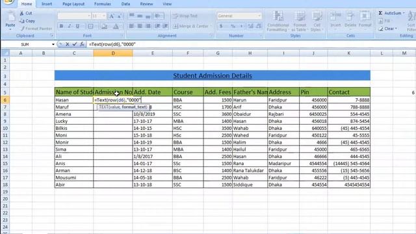Switch to the Page Layout tab

[73, 4]
